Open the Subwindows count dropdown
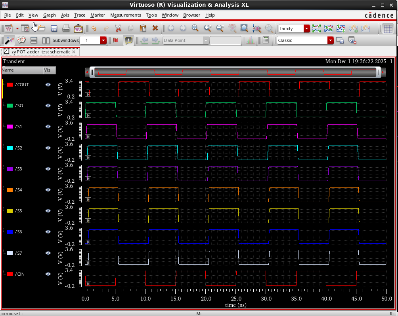The height and width of the screenshot is (316, 398). (x=103, y=40)
